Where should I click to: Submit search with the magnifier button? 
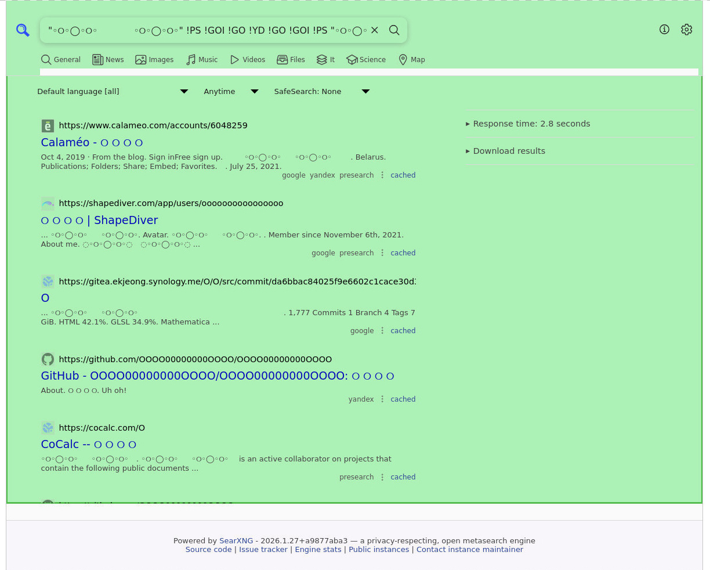(x=394, y=30)
